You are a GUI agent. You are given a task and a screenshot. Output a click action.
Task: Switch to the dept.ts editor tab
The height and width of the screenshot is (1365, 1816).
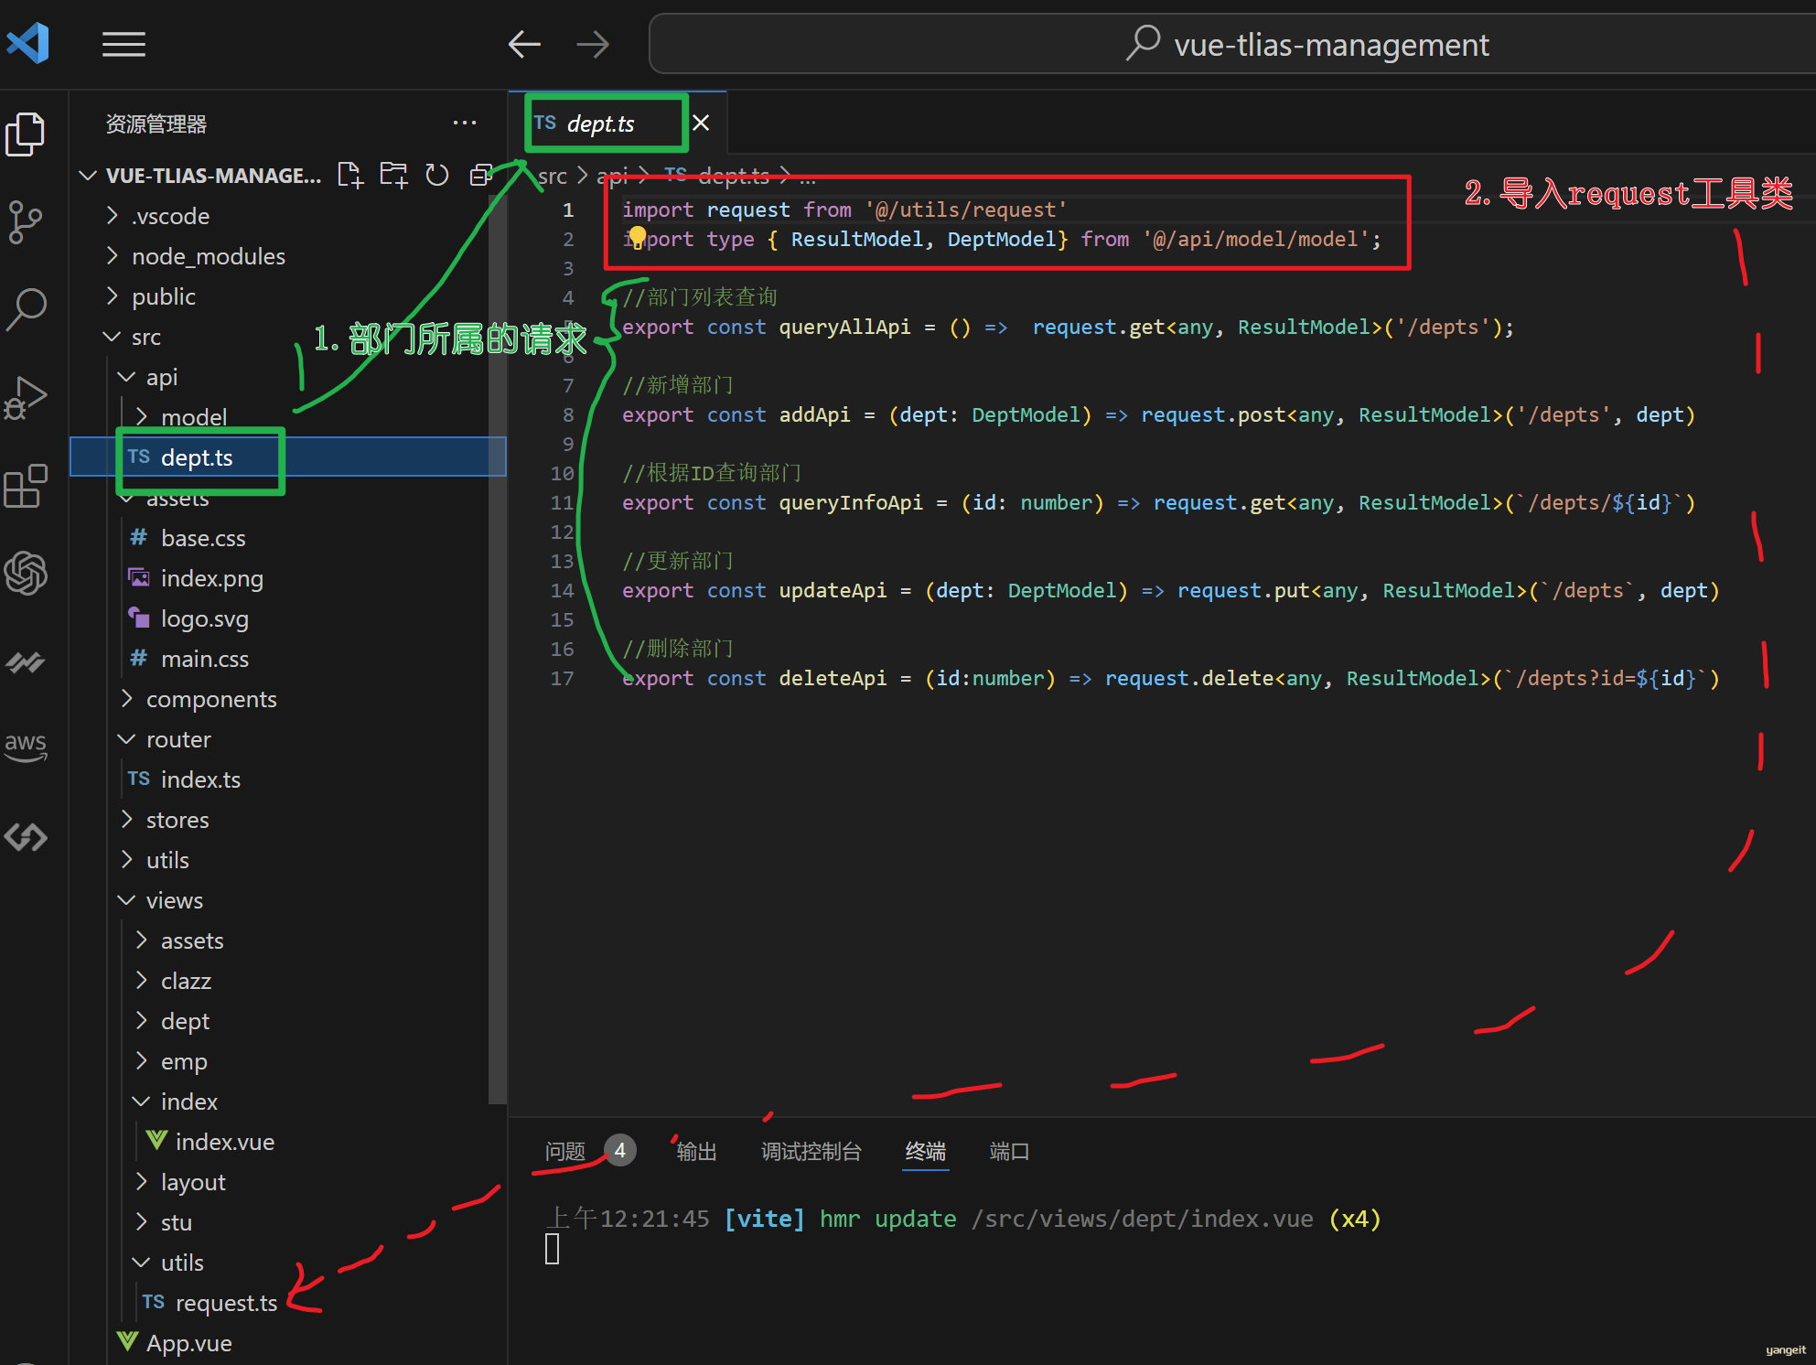click(600, 124)
